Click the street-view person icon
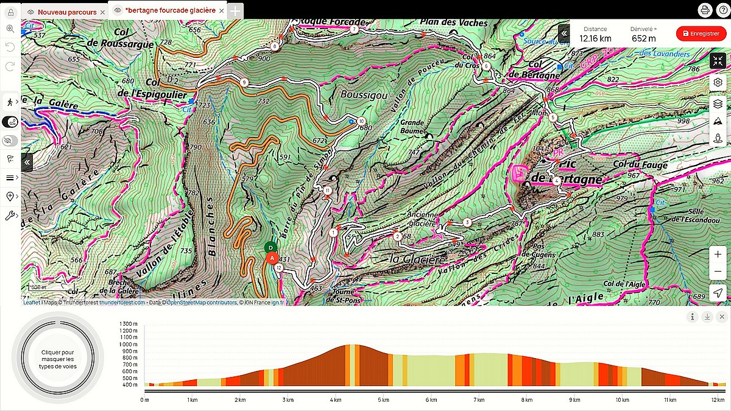 pyautogui.click(x=718, y=138)
